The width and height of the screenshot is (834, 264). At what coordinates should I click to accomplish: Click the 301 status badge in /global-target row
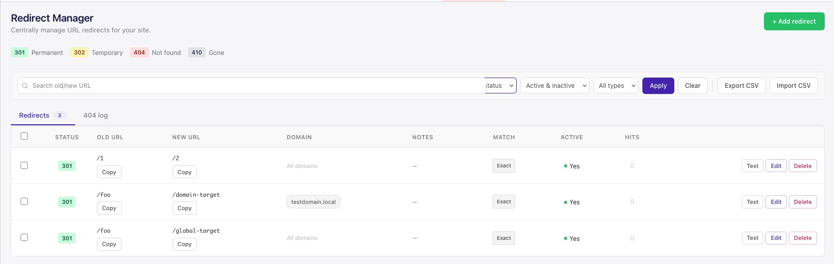coord(67,238)
